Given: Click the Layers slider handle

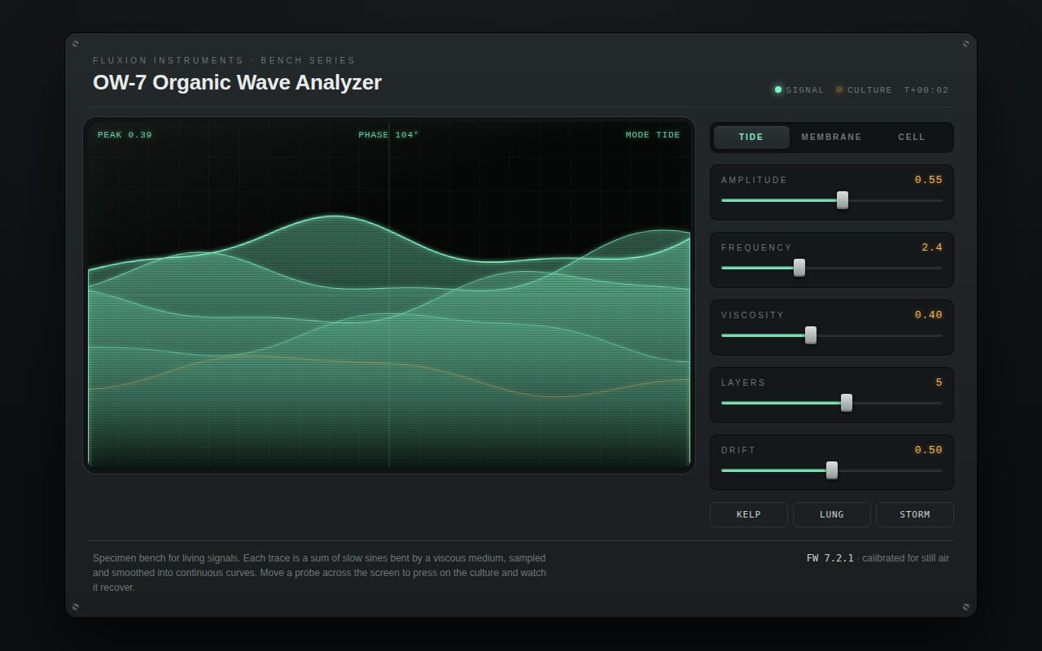Looking at the screenshot, I should (x=847, y=403).
